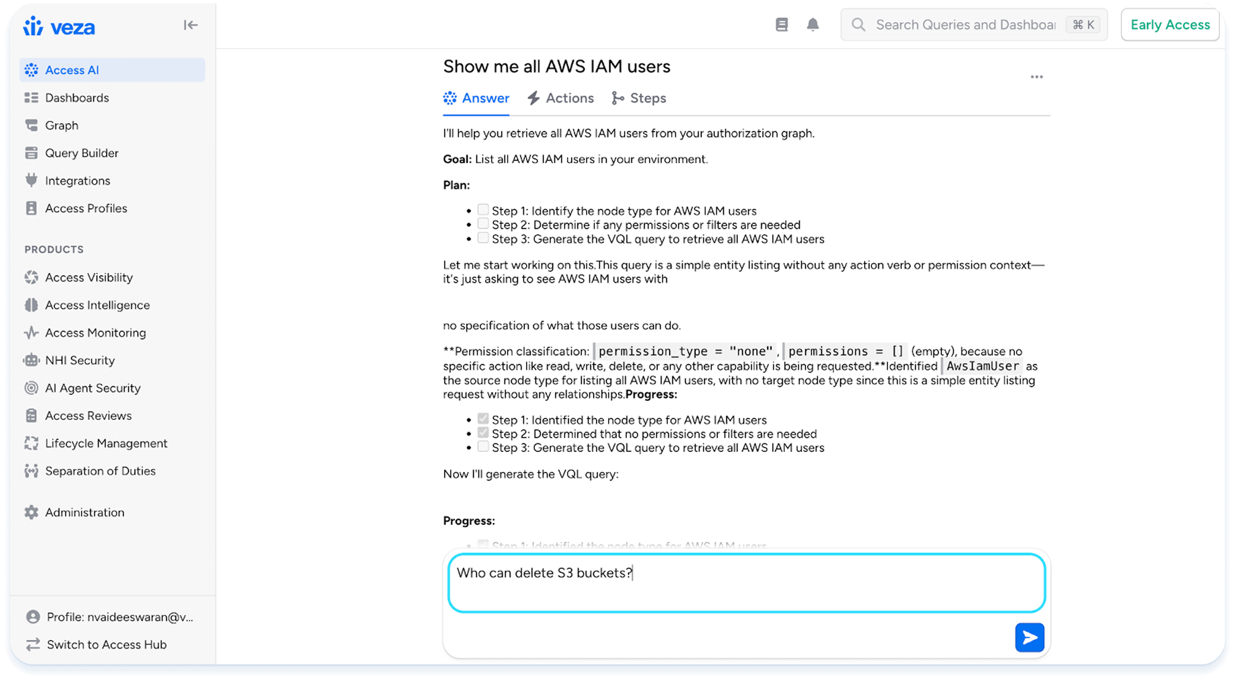Screen dimensions: 1235x681
Task: Open the documentation book icon
Action: point(782,24)
